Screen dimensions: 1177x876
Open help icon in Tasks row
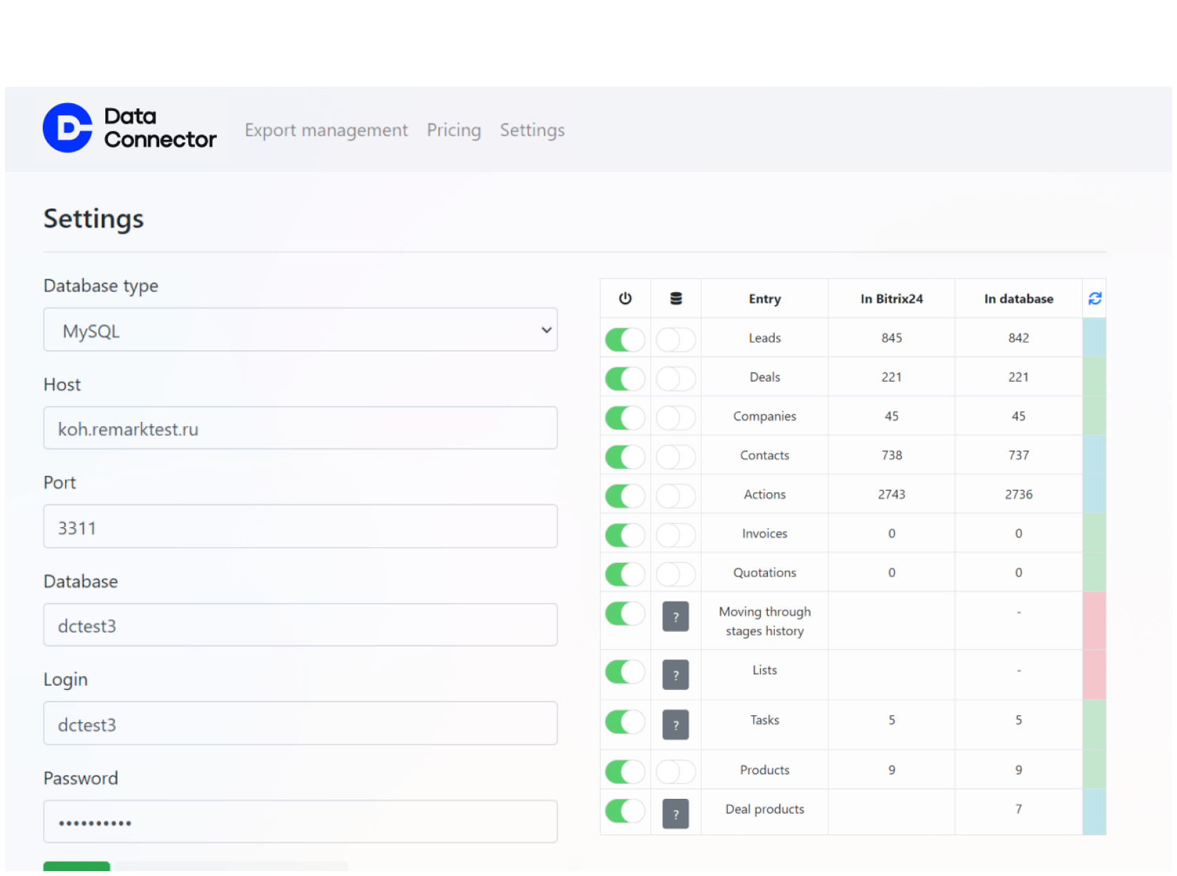coord(676,724)
